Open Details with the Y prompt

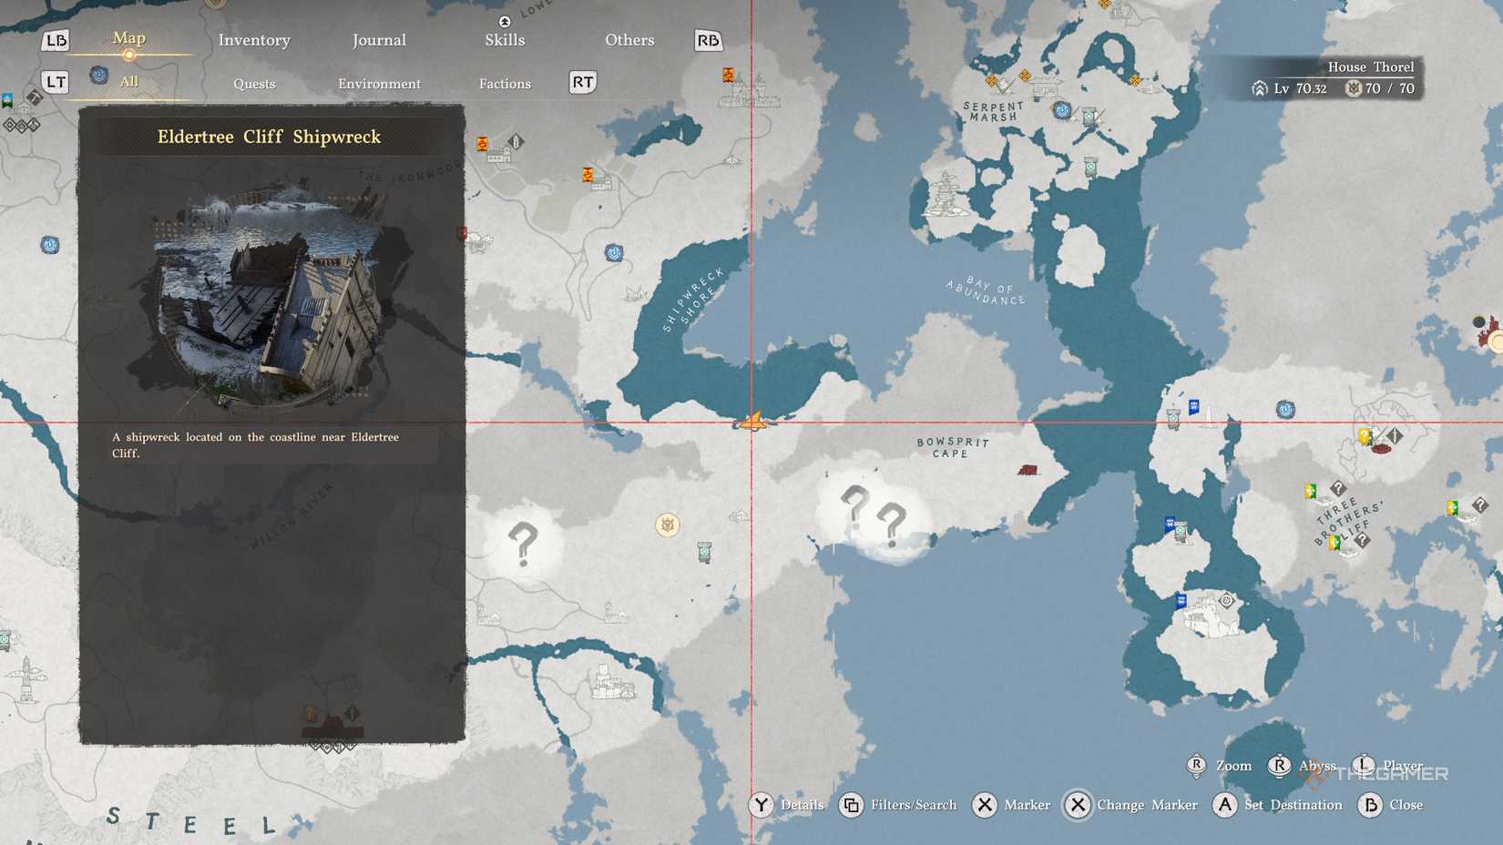(x=787, y=805)
